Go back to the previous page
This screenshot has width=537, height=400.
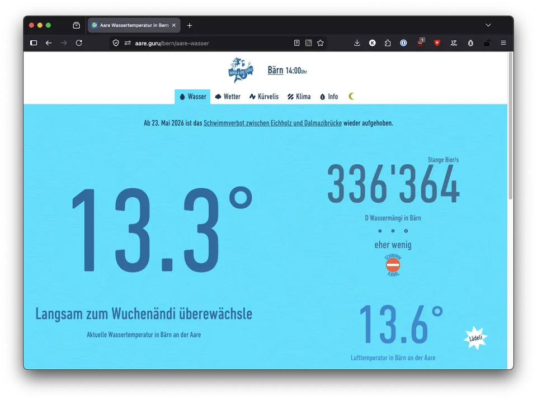pos(49,43)
